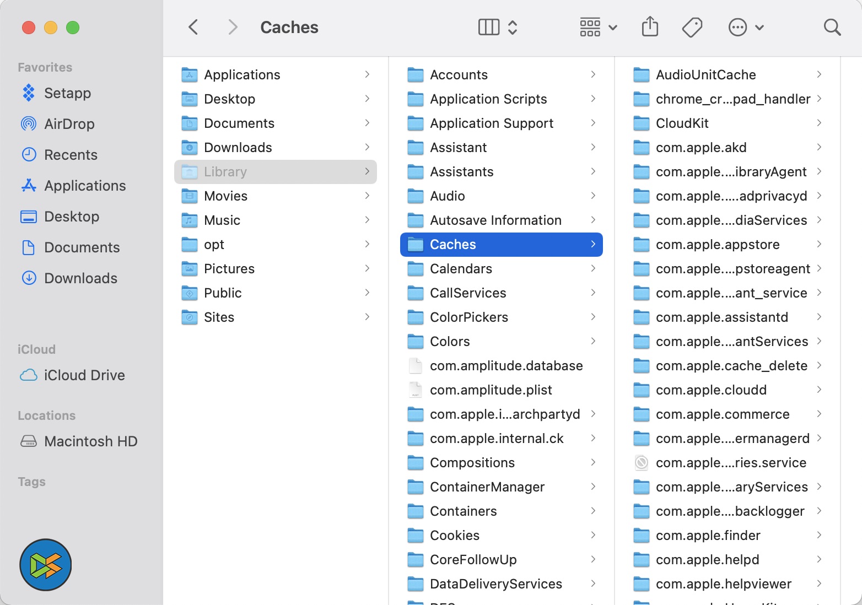Select the CloudKit folder
The image size is (862, 605).
click(x=682, y=123)
